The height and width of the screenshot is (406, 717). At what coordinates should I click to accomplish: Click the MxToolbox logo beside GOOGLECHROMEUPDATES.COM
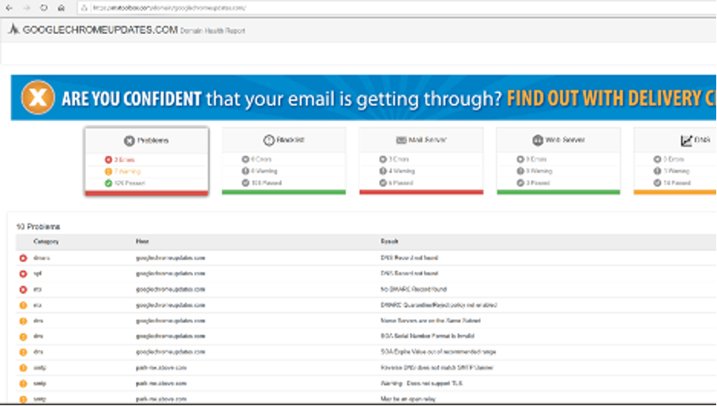point(14,29)
